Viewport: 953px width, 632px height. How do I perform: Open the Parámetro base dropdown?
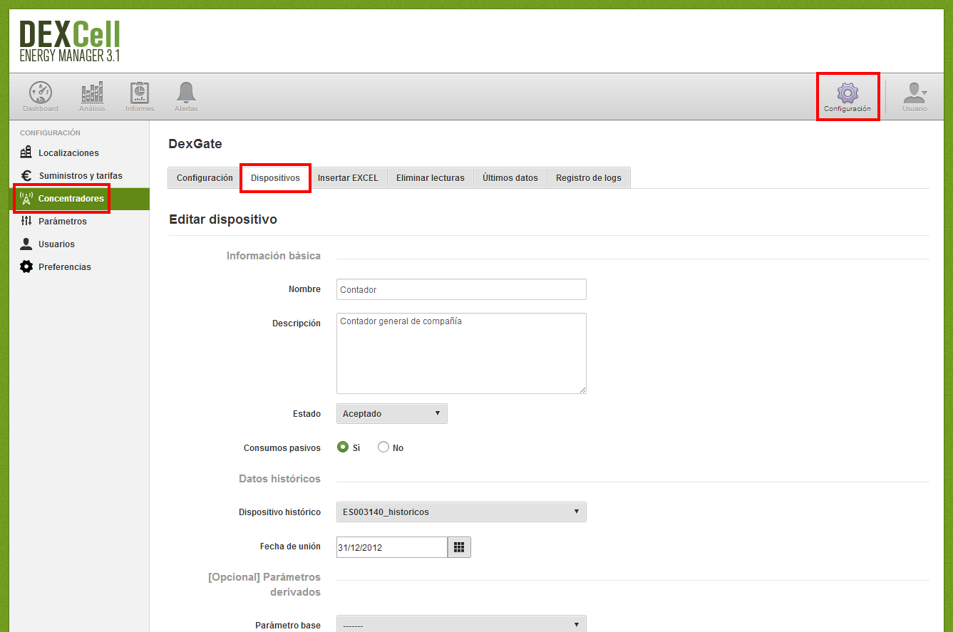461,624
